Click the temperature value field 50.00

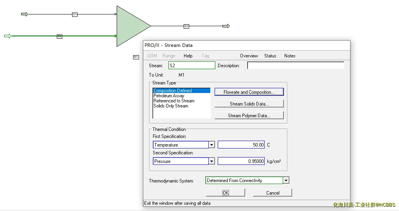point(241,145)
